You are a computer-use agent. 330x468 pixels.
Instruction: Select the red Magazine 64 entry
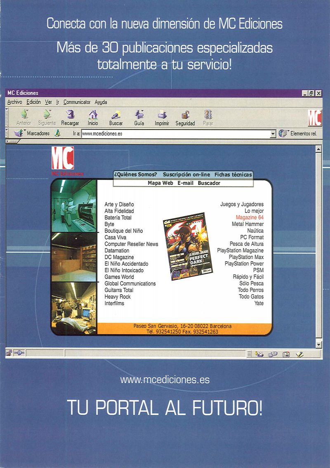tap(250, 217)
